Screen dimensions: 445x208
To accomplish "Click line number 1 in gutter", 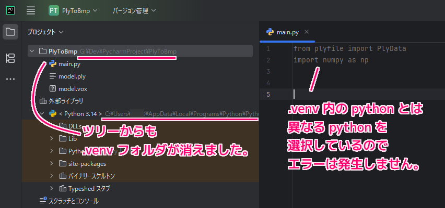I will click(x=268, y=49).
